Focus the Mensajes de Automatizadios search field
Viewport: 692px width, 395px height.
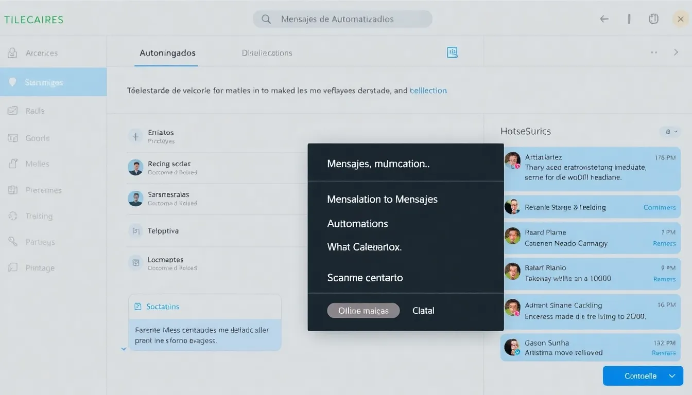coord(342,19)
